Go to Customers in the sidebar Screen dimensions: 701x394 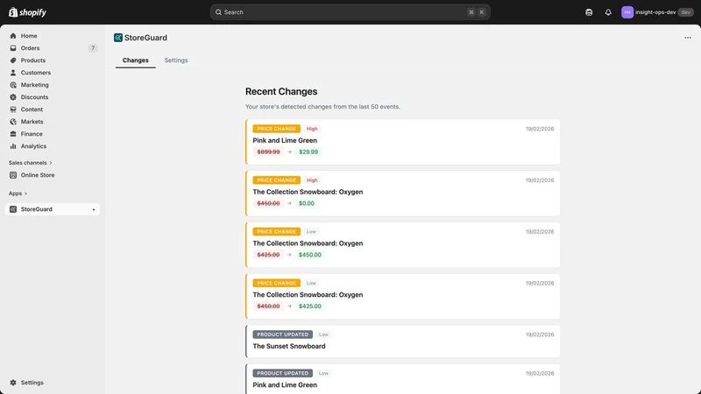point(53,73)
